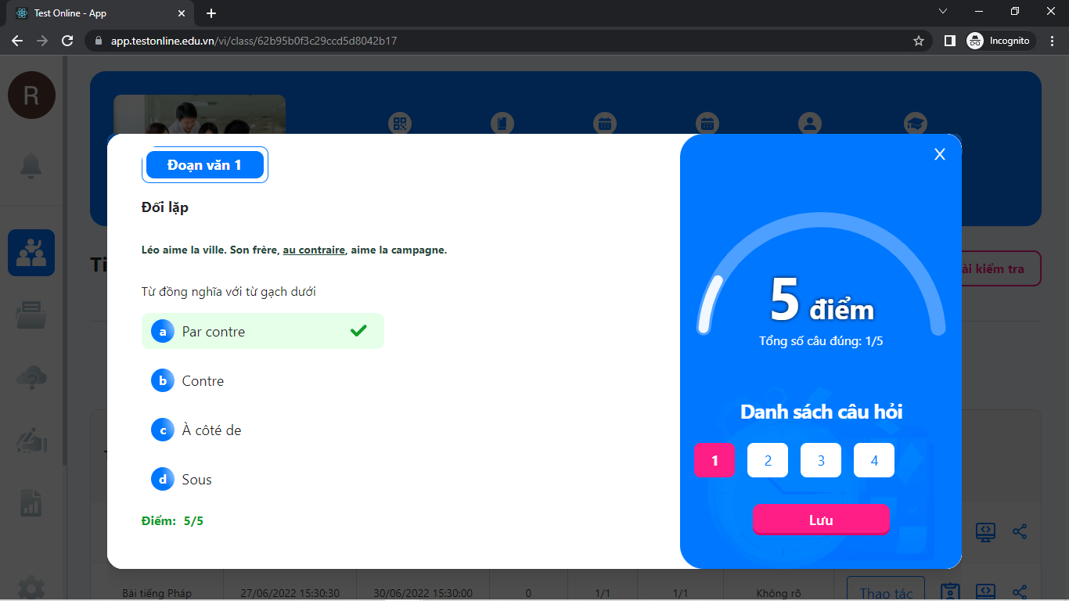Click the notebook banner icon
The width and height of the screenshot is (1069, 601).
click(502, 124)
